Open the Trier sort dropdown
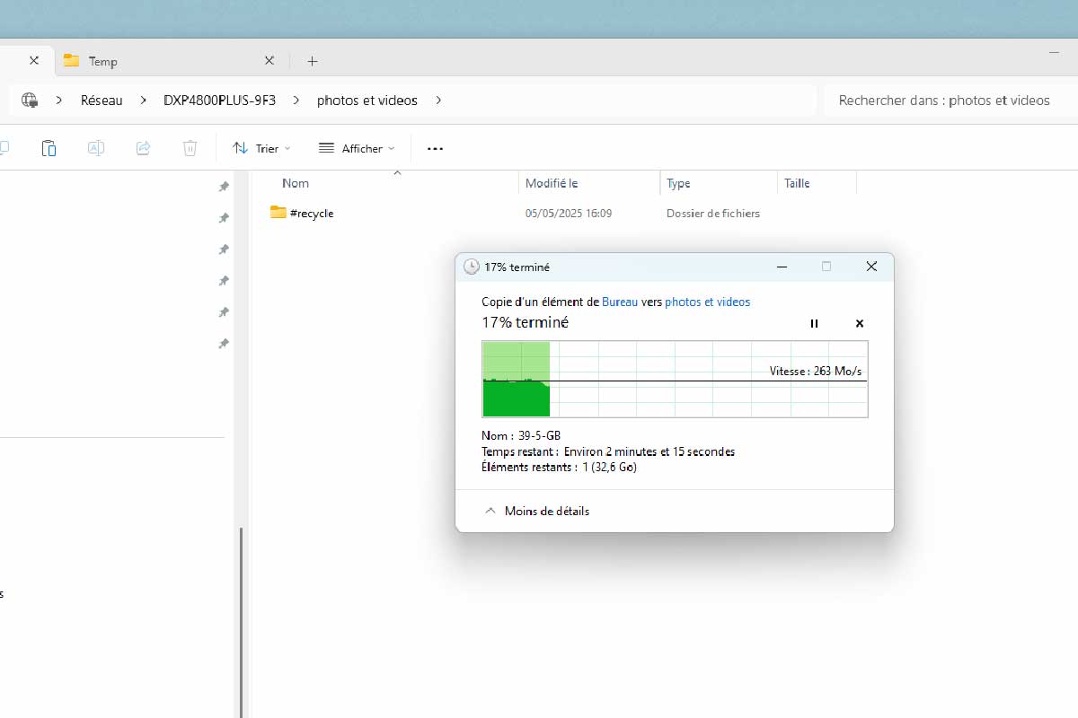This screenshot has height=718, width=1078. 261,148
